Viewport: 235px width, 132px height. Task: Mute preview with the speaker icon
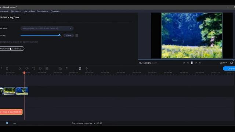point(232,63)
